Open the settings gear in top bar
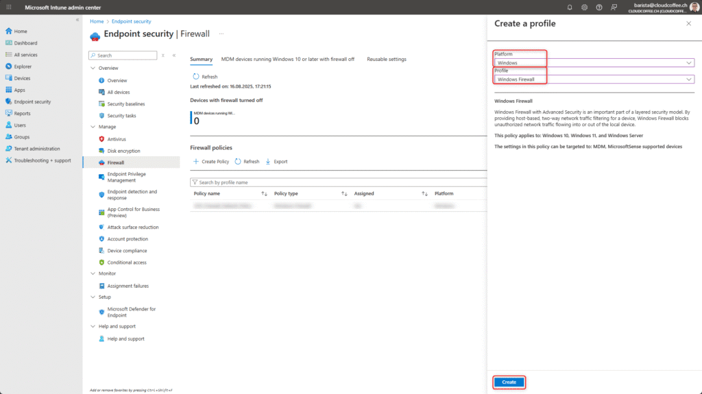This screenshot has height=394, width=702. coord(585,7)
